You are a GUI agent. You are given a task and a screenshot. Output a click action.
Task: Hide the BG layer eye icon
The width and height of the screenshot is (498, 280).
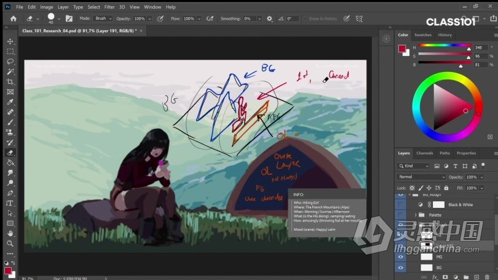click(x=400, y=268)
